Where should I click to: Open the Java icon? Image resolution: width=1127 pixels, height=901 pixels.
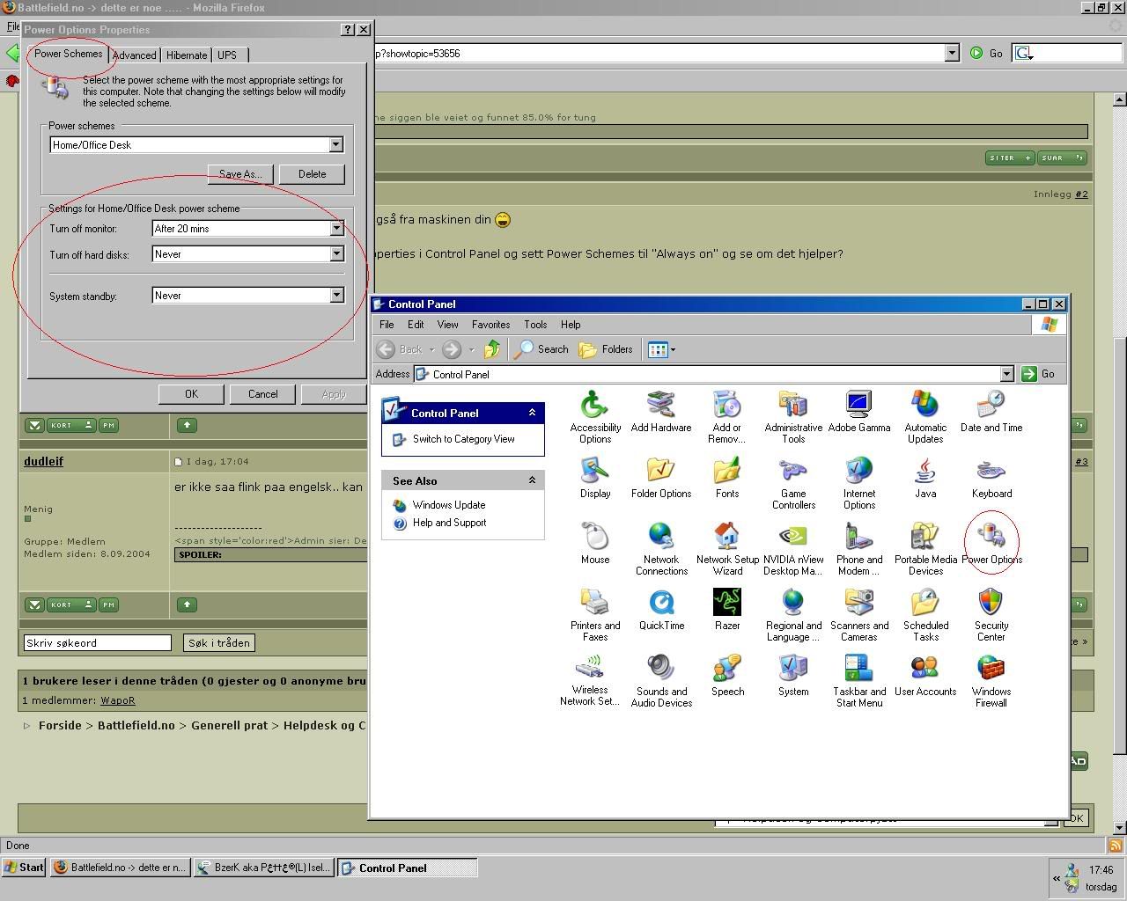[925, 478]
